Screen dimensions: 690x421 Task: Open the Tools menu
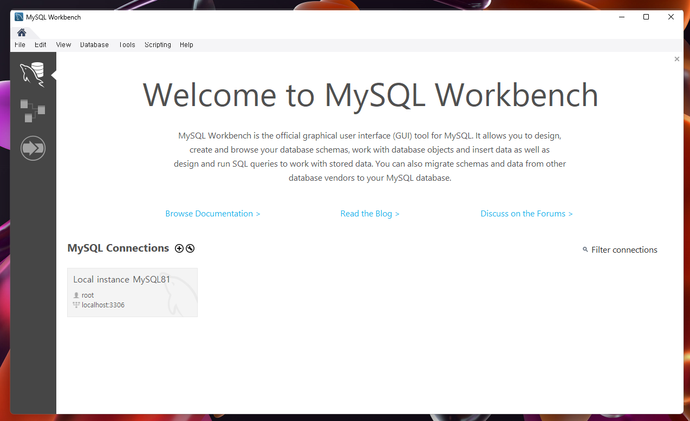click(127, 45)
